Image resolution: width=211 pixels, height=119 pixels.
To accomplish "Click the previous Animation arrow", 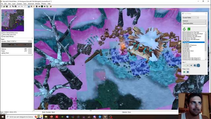I will pyautogui.click(x=29, y=41).
